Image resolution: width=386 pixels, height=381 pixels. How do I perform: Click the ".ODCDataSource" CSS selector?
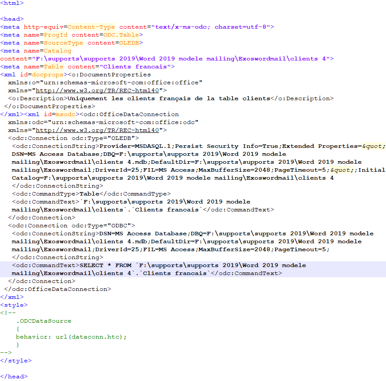click(44, 321)
